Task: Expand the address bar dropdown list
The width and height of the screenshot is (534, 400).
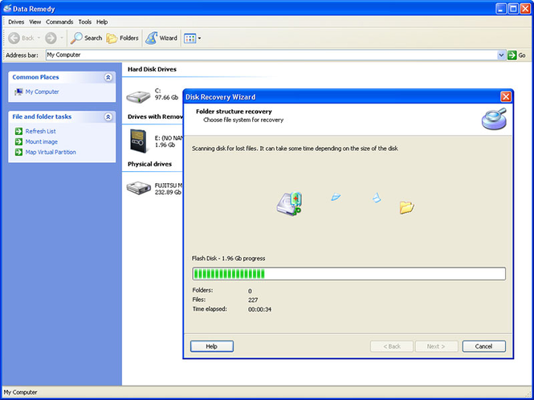Action: 501,55
